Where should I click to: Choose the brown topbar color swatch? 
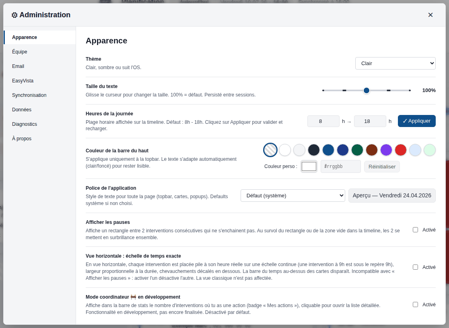click(372, 150)
